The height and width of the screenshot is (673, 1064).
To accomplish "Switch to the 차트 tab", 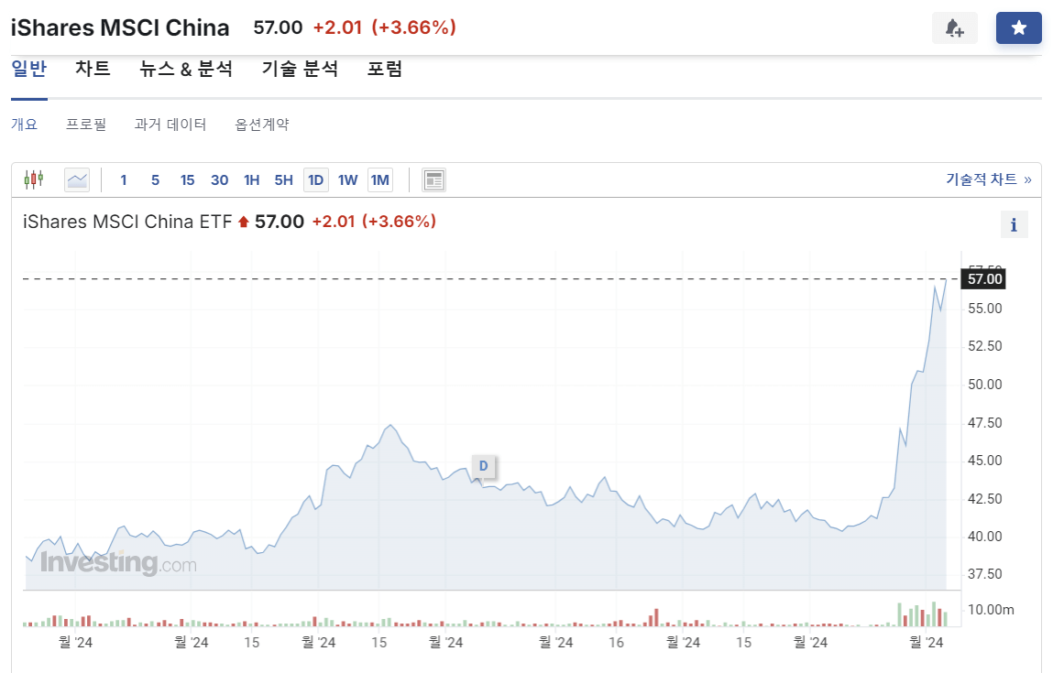I will 92,68.
